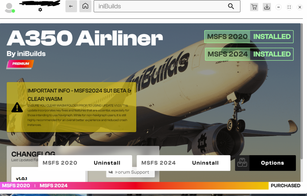The image size is (307, 196).
Task: Maximize the application window
Action: pos(289,7)
